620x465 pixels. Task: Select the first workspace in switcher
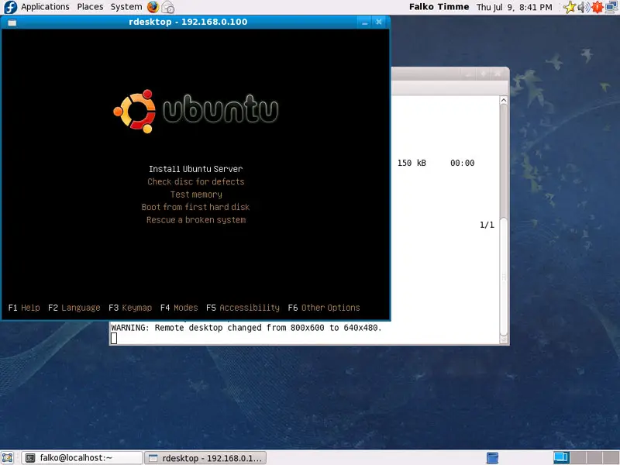pyautogui.click(x=561, y=458)
